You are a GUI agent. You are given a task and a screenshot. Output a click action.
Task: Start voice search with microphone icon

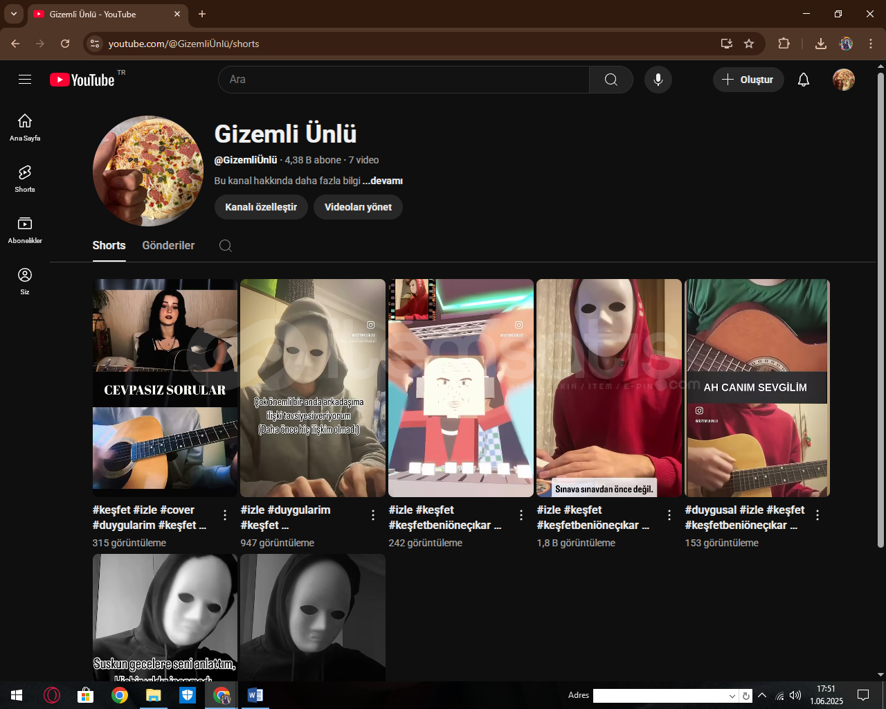point(658,80)
